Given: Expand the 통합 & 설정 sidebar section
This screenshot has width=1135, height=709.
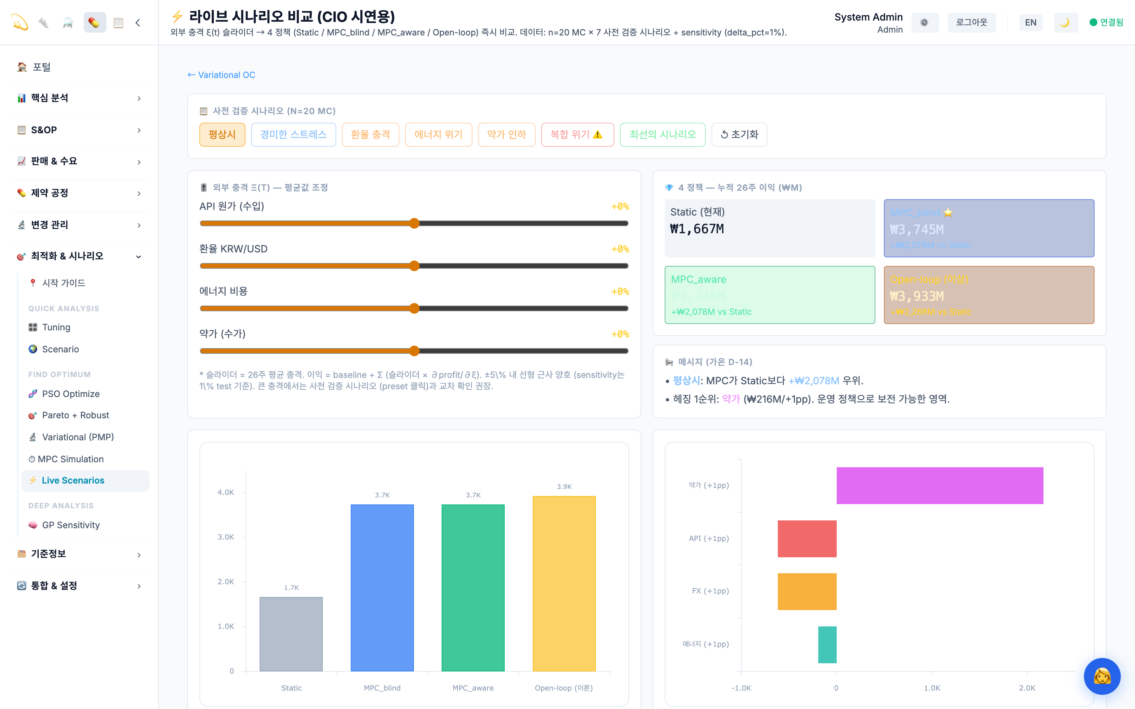Looking at the screenshot, I should click(x=79, y=586).
